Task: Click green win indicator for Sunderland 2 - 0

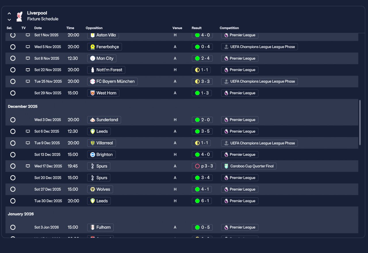Action: coord(197,120)
